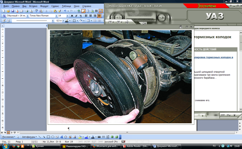Align text to the left
The height and width of the screenshot is (149, 242).
click(x=86, y=16)
